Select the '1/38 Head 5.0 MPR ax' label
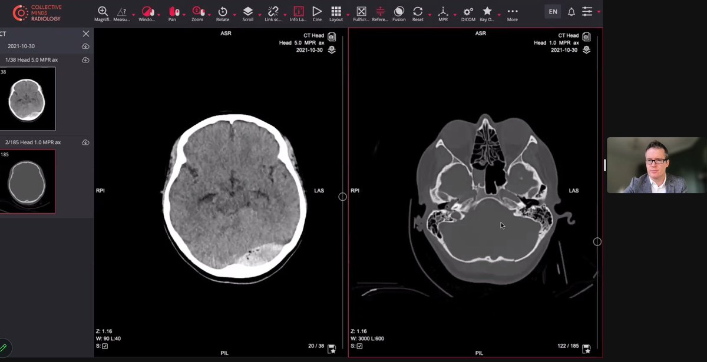707x362 pixels. point(31,60)
